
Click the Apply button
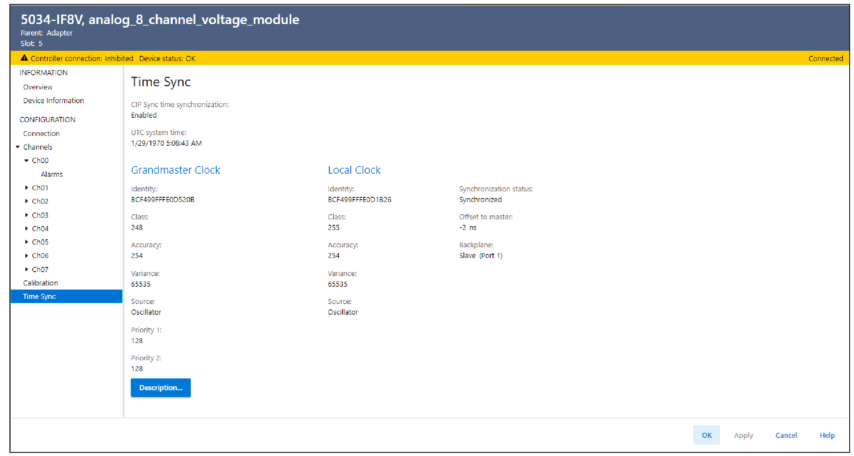point(743,435)
